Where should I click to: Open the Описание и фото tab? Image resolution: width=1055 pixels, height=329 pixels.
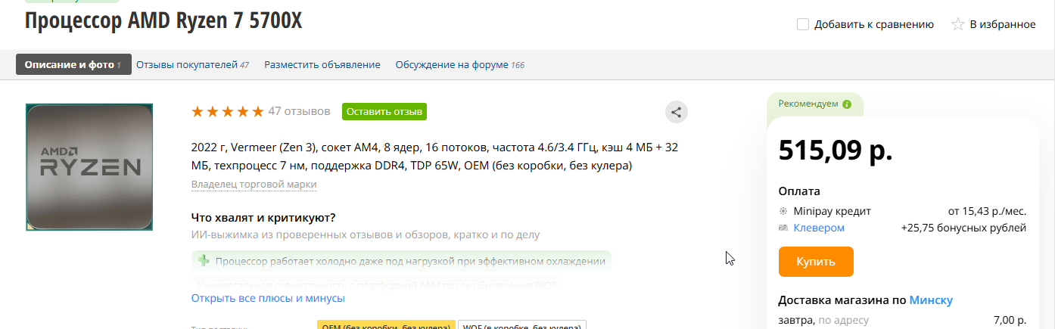[x=73, y=64]
